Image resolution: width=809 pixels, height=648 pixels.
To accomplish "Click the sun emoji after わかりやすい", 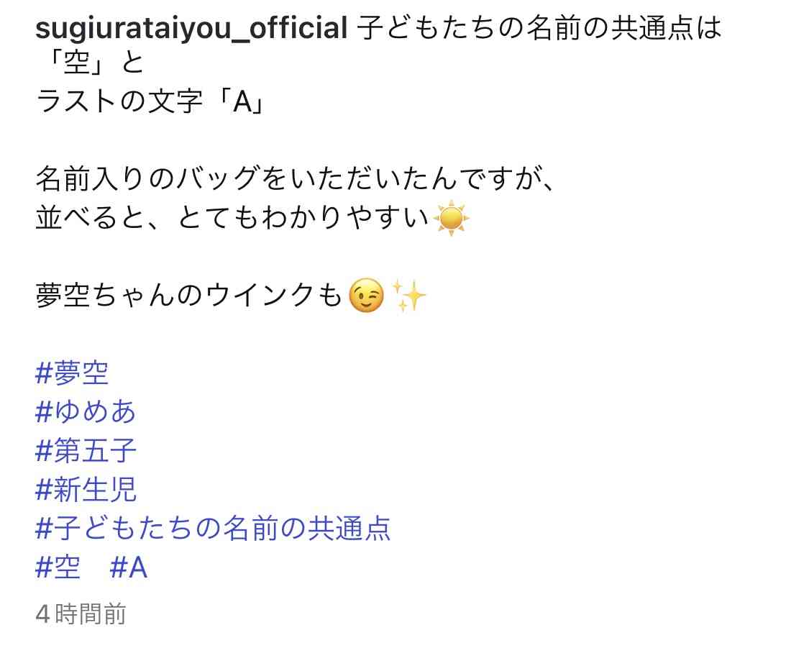I will click(x=452, y=218).
